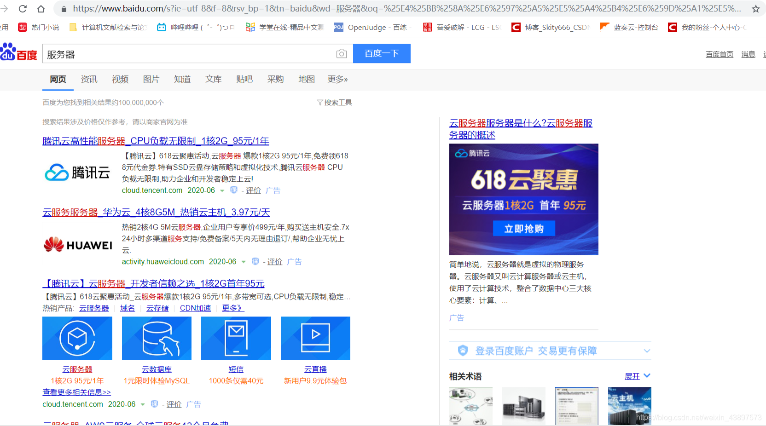766x426 pixels.
Task: Switch to the 地图 tab
Action: click(x=307, y=79)
